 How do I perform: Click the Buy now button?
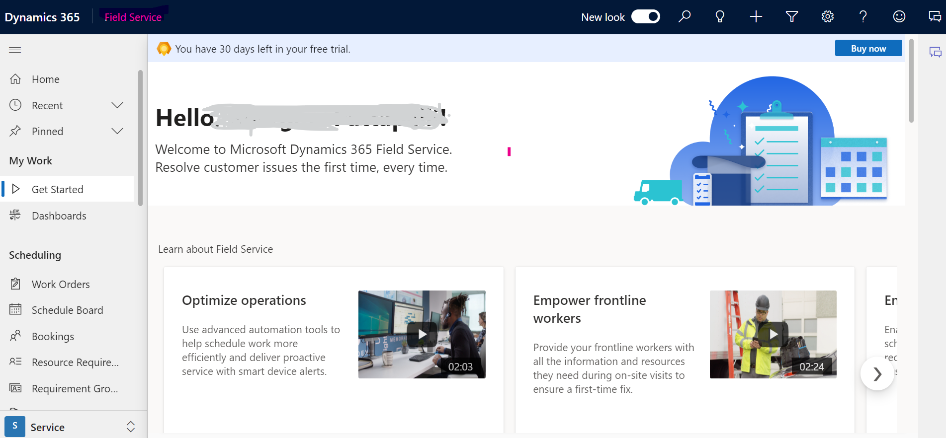pyautogui.click(x=868, y=48)
